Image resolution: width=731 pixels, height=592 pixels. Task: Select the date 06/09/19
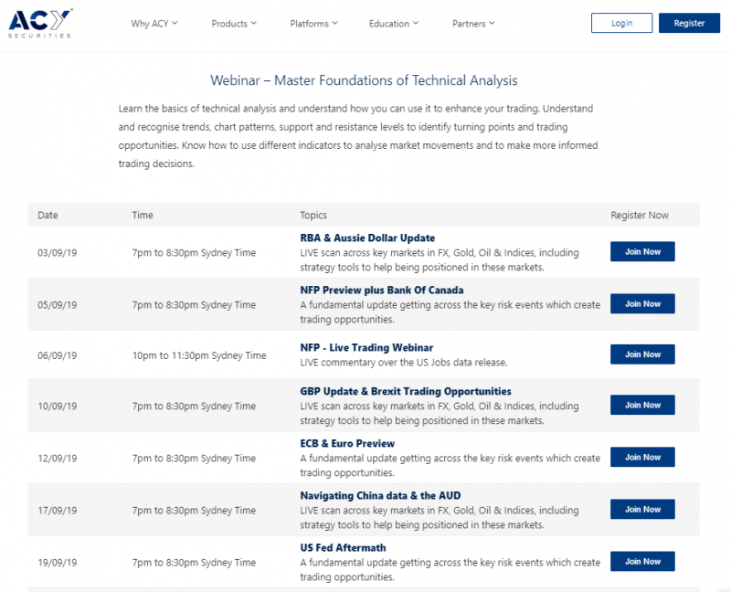coord(58,355)
